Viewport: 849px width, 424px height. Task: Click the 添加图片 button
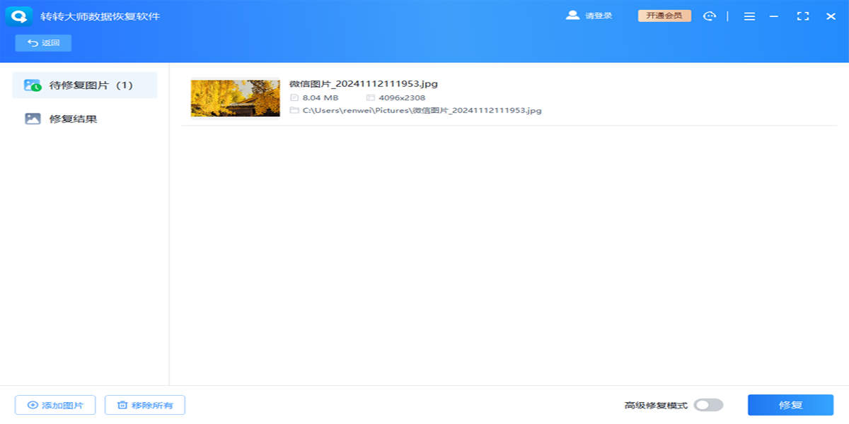pyautogui.click(x=55, y=405)
